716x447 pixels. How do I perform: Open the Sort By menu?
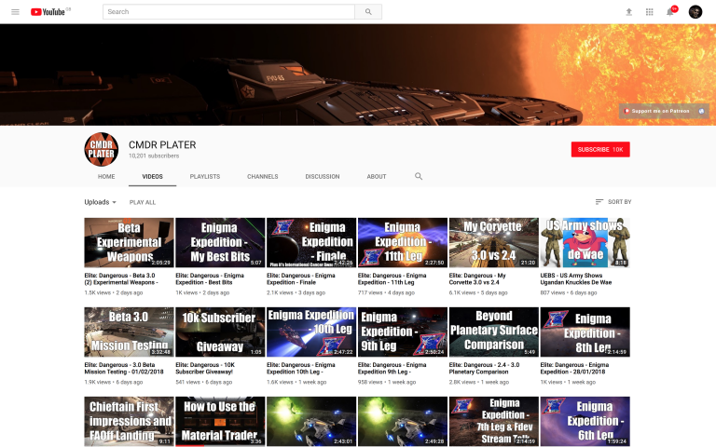click(613, 201)
